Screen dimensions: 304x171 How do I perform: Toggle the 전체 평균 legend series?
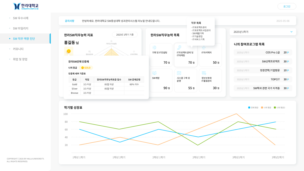click(x=253, y=108)
